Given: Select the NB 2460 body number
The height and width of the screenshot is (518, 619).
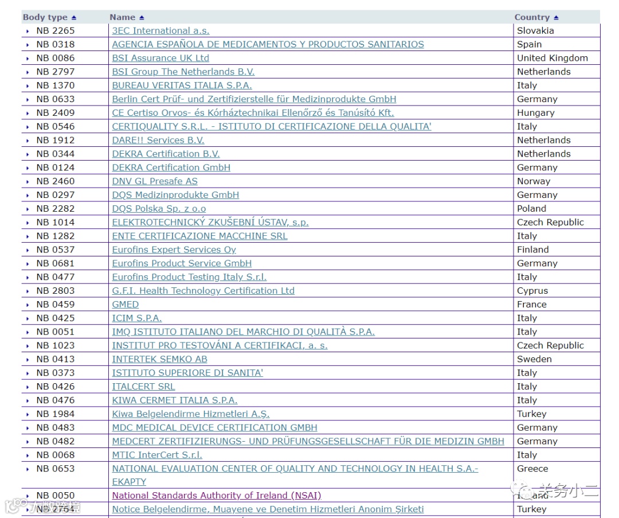Looking at the screenshot, I should [55, 182].
